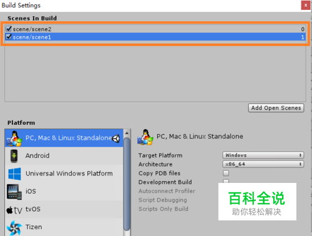Uncheck the scene/scene1 checkbox
This screenshot has height=236, width=312.
coord(9,37)
